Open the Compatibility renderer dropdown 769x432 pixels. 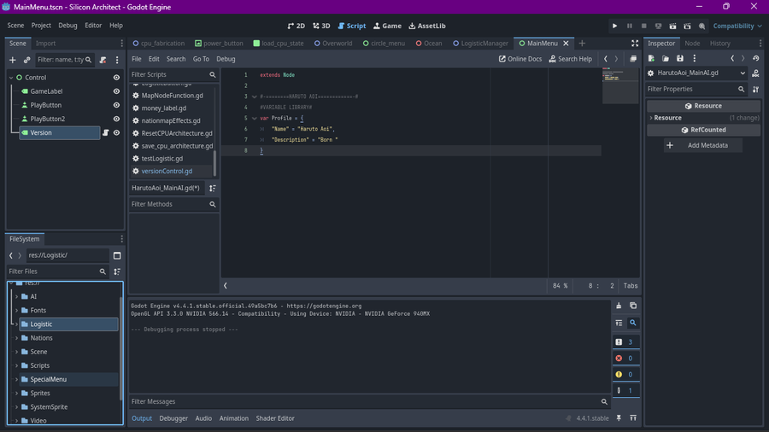pos(737,26)
